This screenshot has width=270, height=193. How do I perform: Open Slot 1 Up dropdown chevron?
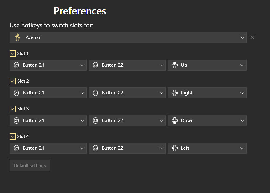coord(242,65)
